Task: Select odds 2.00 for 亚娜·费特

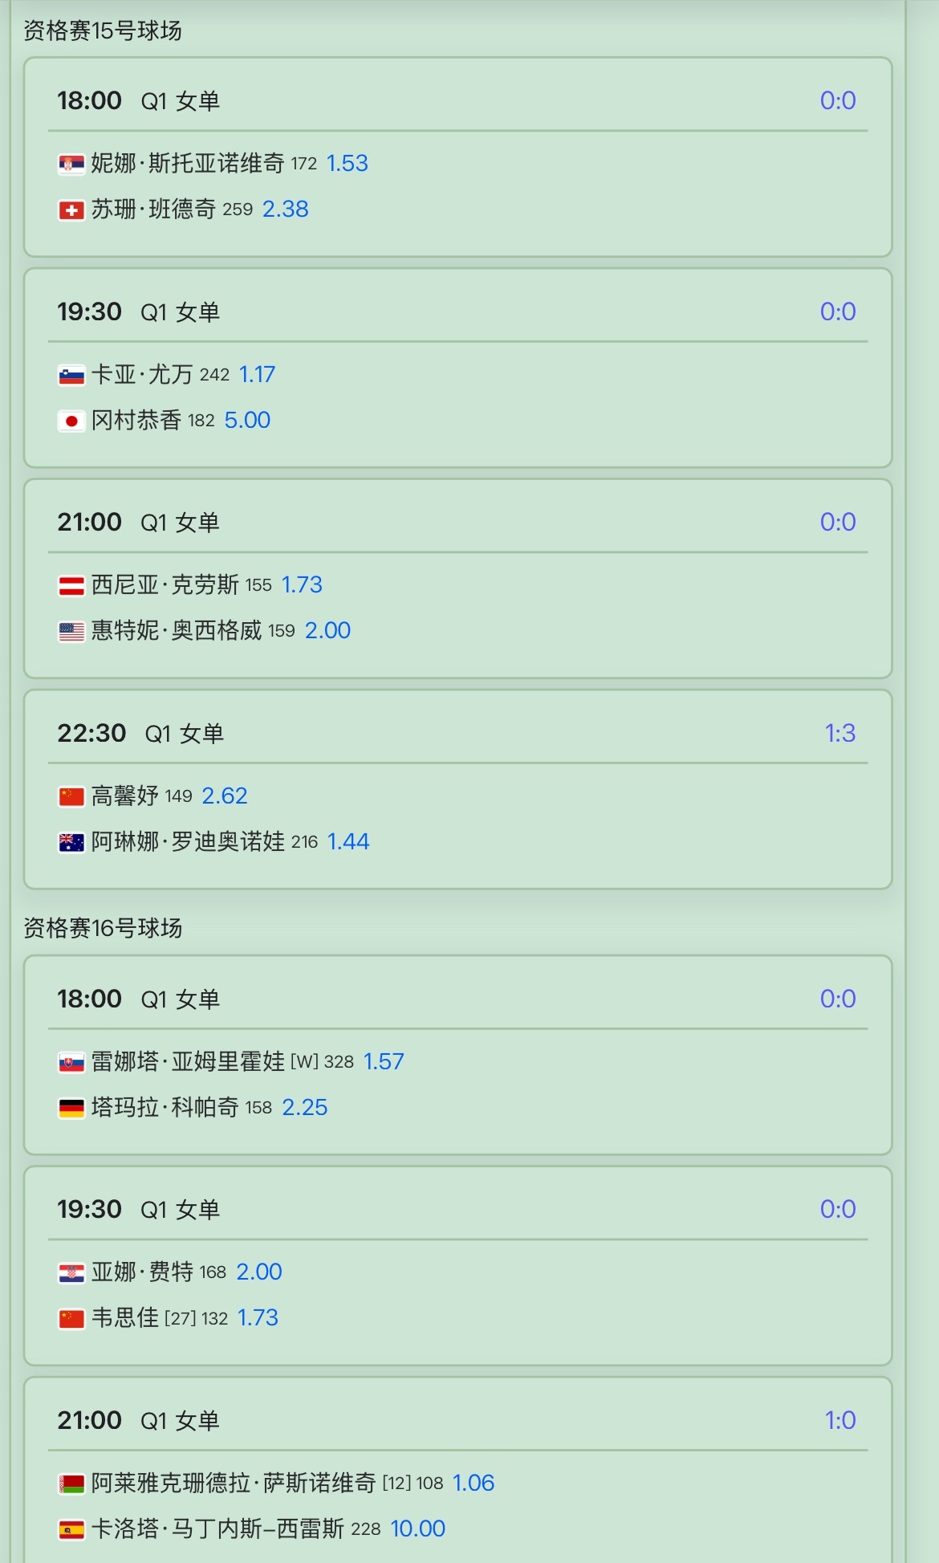Action: (x=259, y=1272)
